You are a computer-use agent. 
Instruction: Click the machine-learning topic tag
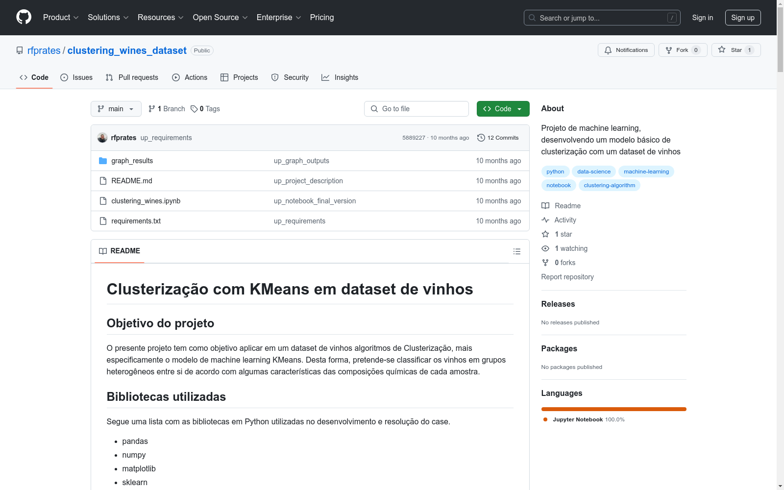pyautogui.click(x=646, y=171)
